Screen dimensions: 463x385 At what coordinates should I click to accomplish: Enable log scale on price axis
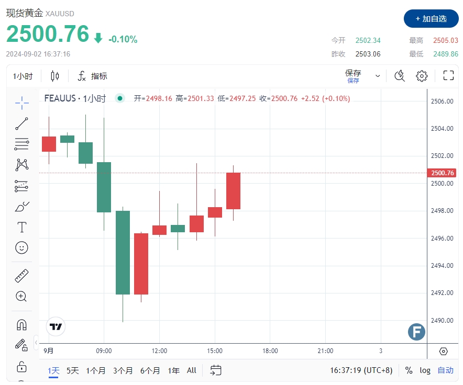pyautogui.click(x=425, y=370)
